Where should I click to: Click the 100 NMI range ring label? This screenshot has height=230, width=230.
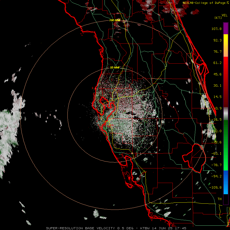115,20
